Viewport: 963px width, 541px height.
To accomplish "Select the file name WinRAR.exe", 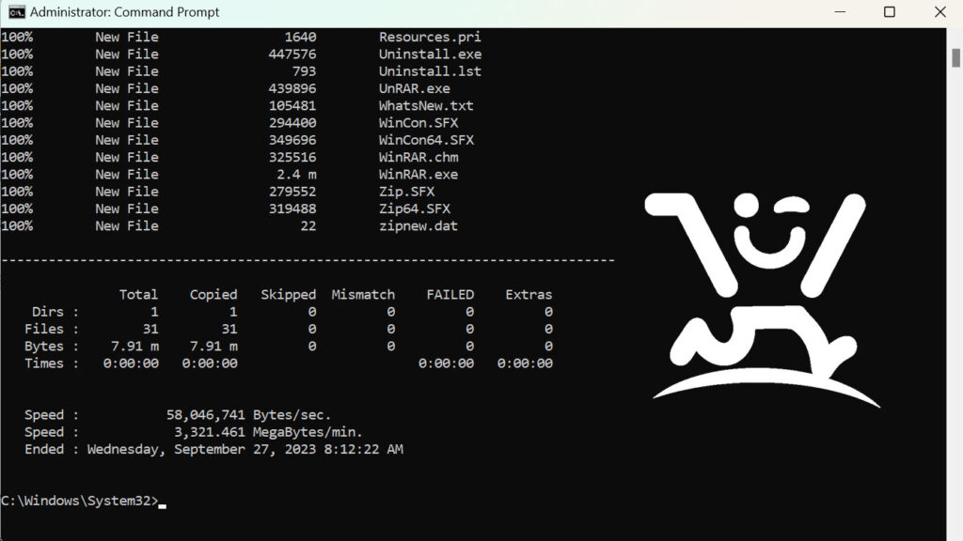I will coord(418,174).
